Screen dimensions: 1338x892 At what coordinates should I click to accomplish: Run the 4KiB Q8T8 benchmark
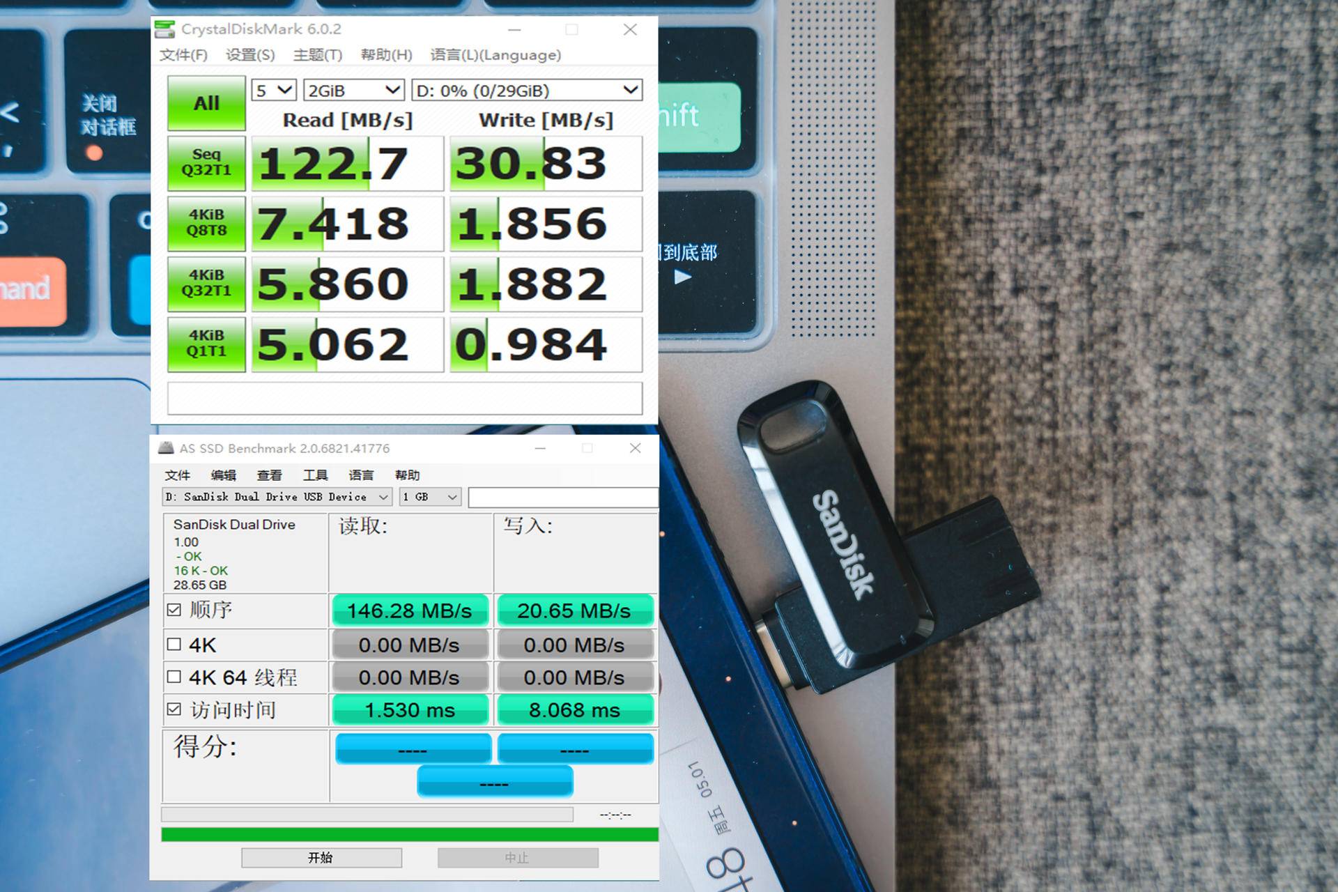pos(206,223)
